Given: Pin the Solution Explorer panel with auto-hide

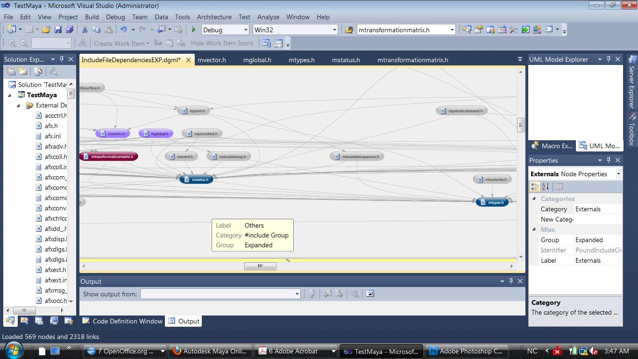Looking at the screenshot, I should tap(62, 59).
